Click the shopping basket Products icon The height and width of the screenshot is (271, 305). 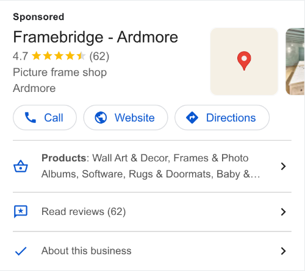pos(21,166)
